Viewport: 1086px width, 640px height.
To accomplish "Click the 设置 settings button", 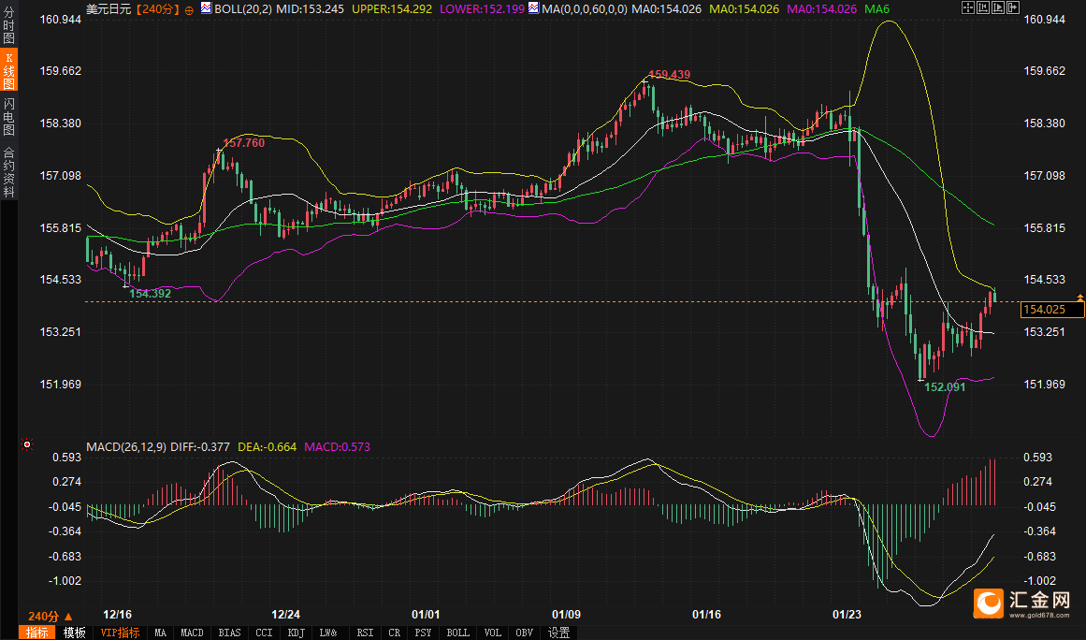I will [558, 633].
